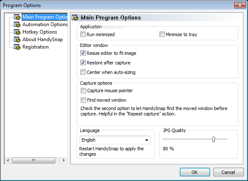Check the Find moved window option
Screen dimensions: 248x181
point(83,100)
